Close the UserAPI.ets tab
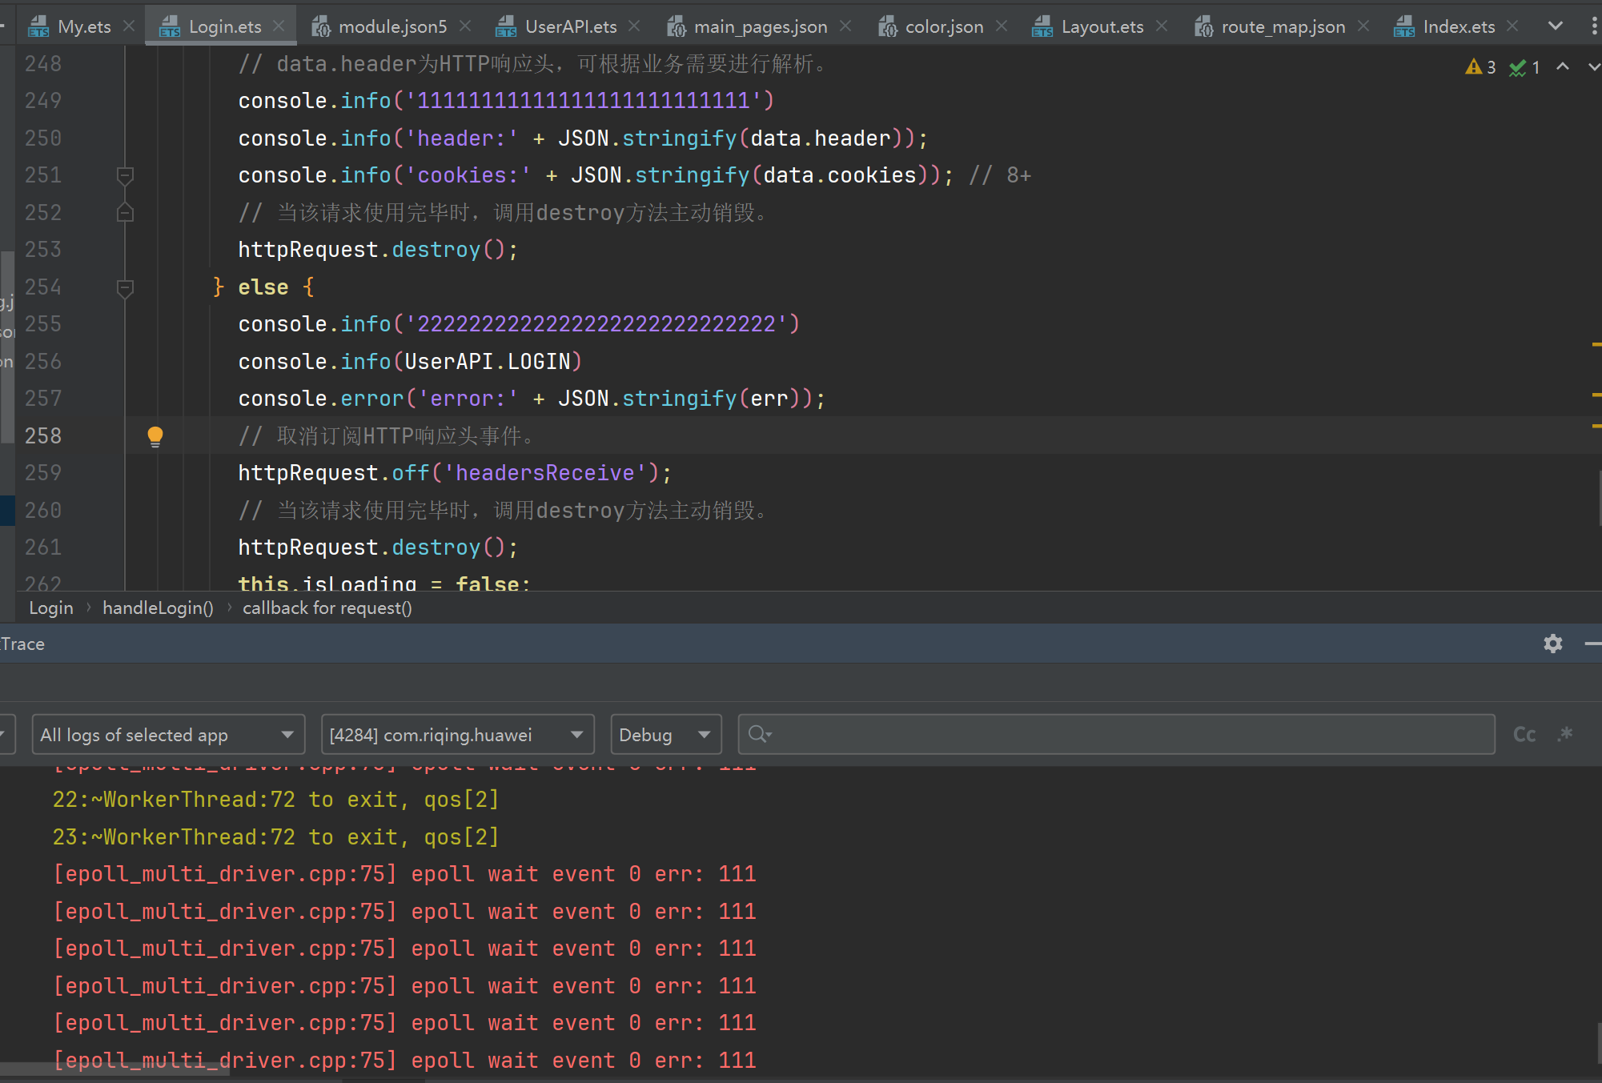Image resolution: width=1602 pixels, height=1083 pixels. coord(634,26)
